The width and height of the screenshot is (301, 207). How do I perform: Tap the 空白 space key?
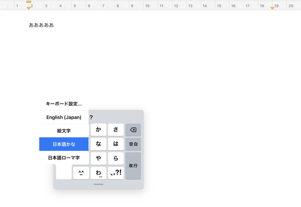pos(133,144)
